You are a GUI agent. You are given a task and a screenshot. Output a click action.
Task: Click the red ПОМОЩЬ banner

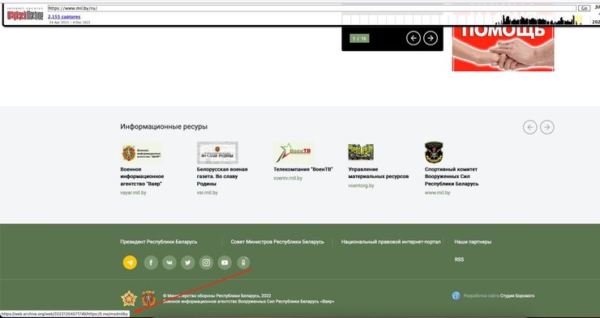point(503,48)
